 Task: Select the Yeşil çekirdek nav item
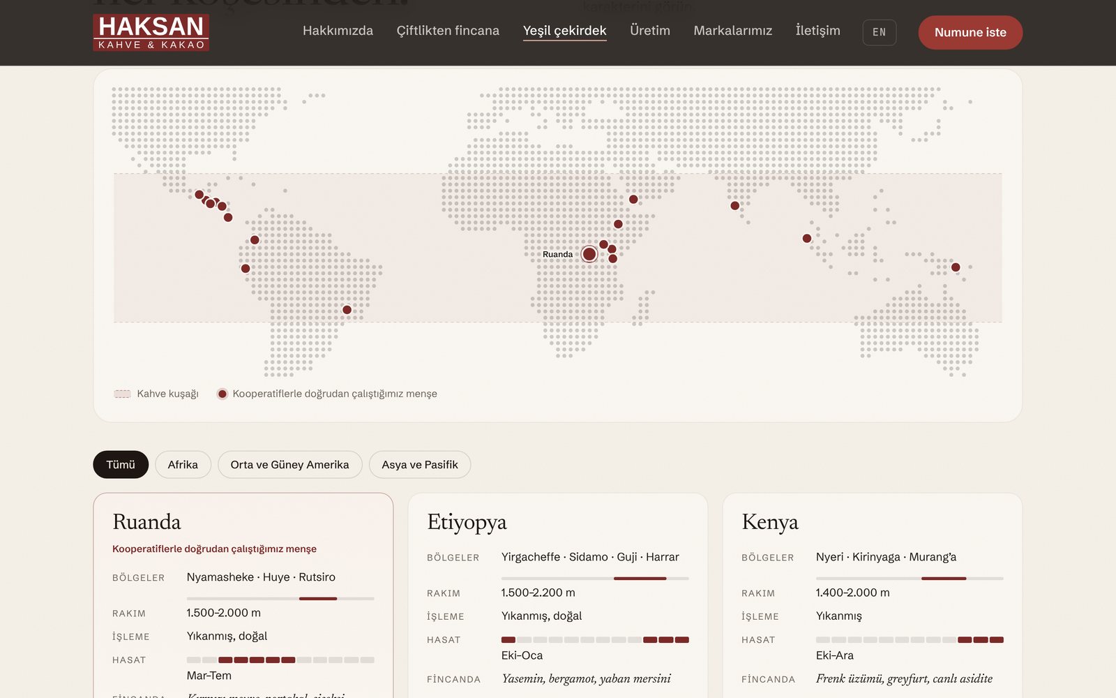pyautogui.click(x=564, y=31)
